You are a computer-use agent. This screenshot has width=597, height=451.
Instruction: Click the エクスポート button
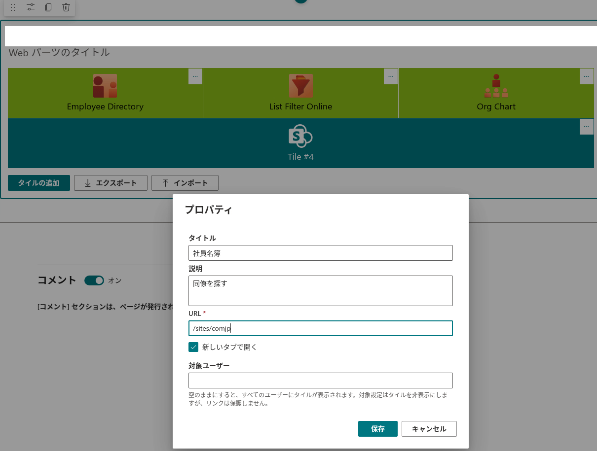click(x=111, y=183)
